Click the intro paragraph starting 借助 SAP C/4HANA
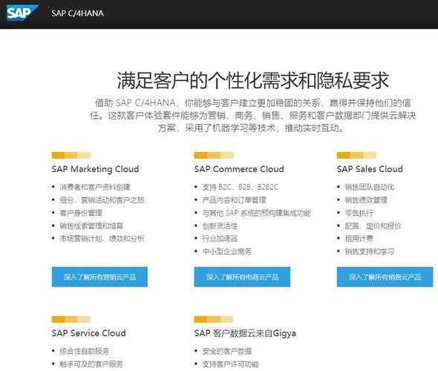Screen dimensions: 438x371 [x=253, y=115]
